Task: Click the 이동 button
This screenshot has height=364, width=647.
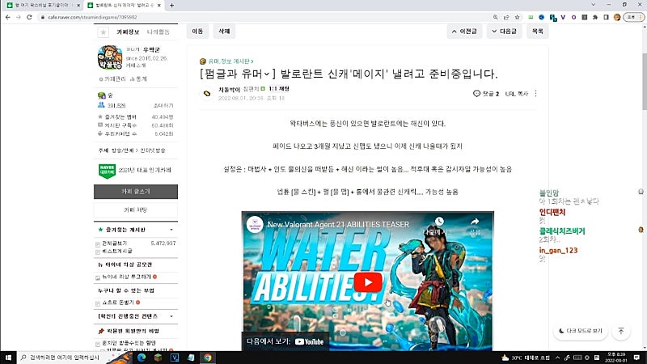Action: (x=197, y=32)
